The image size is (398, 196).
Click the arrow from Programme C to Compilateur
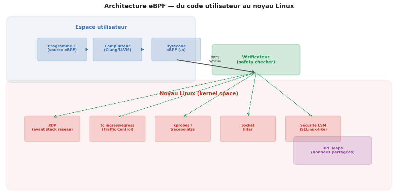[87, 49]
